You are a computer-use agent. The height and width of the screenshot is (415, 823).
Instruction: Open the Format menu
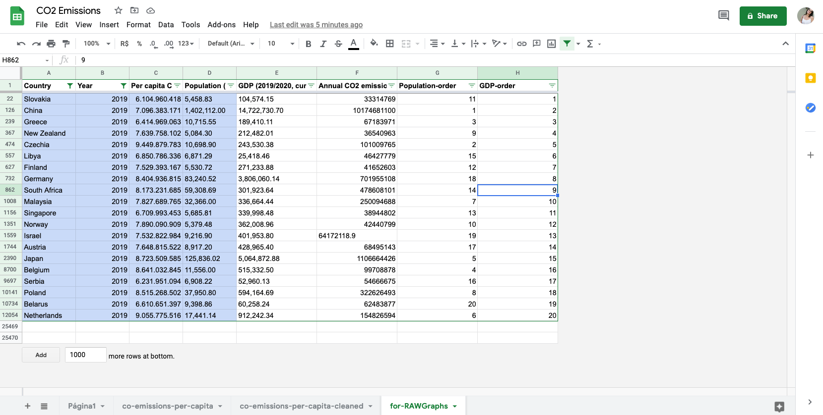[x=138, y=25]
